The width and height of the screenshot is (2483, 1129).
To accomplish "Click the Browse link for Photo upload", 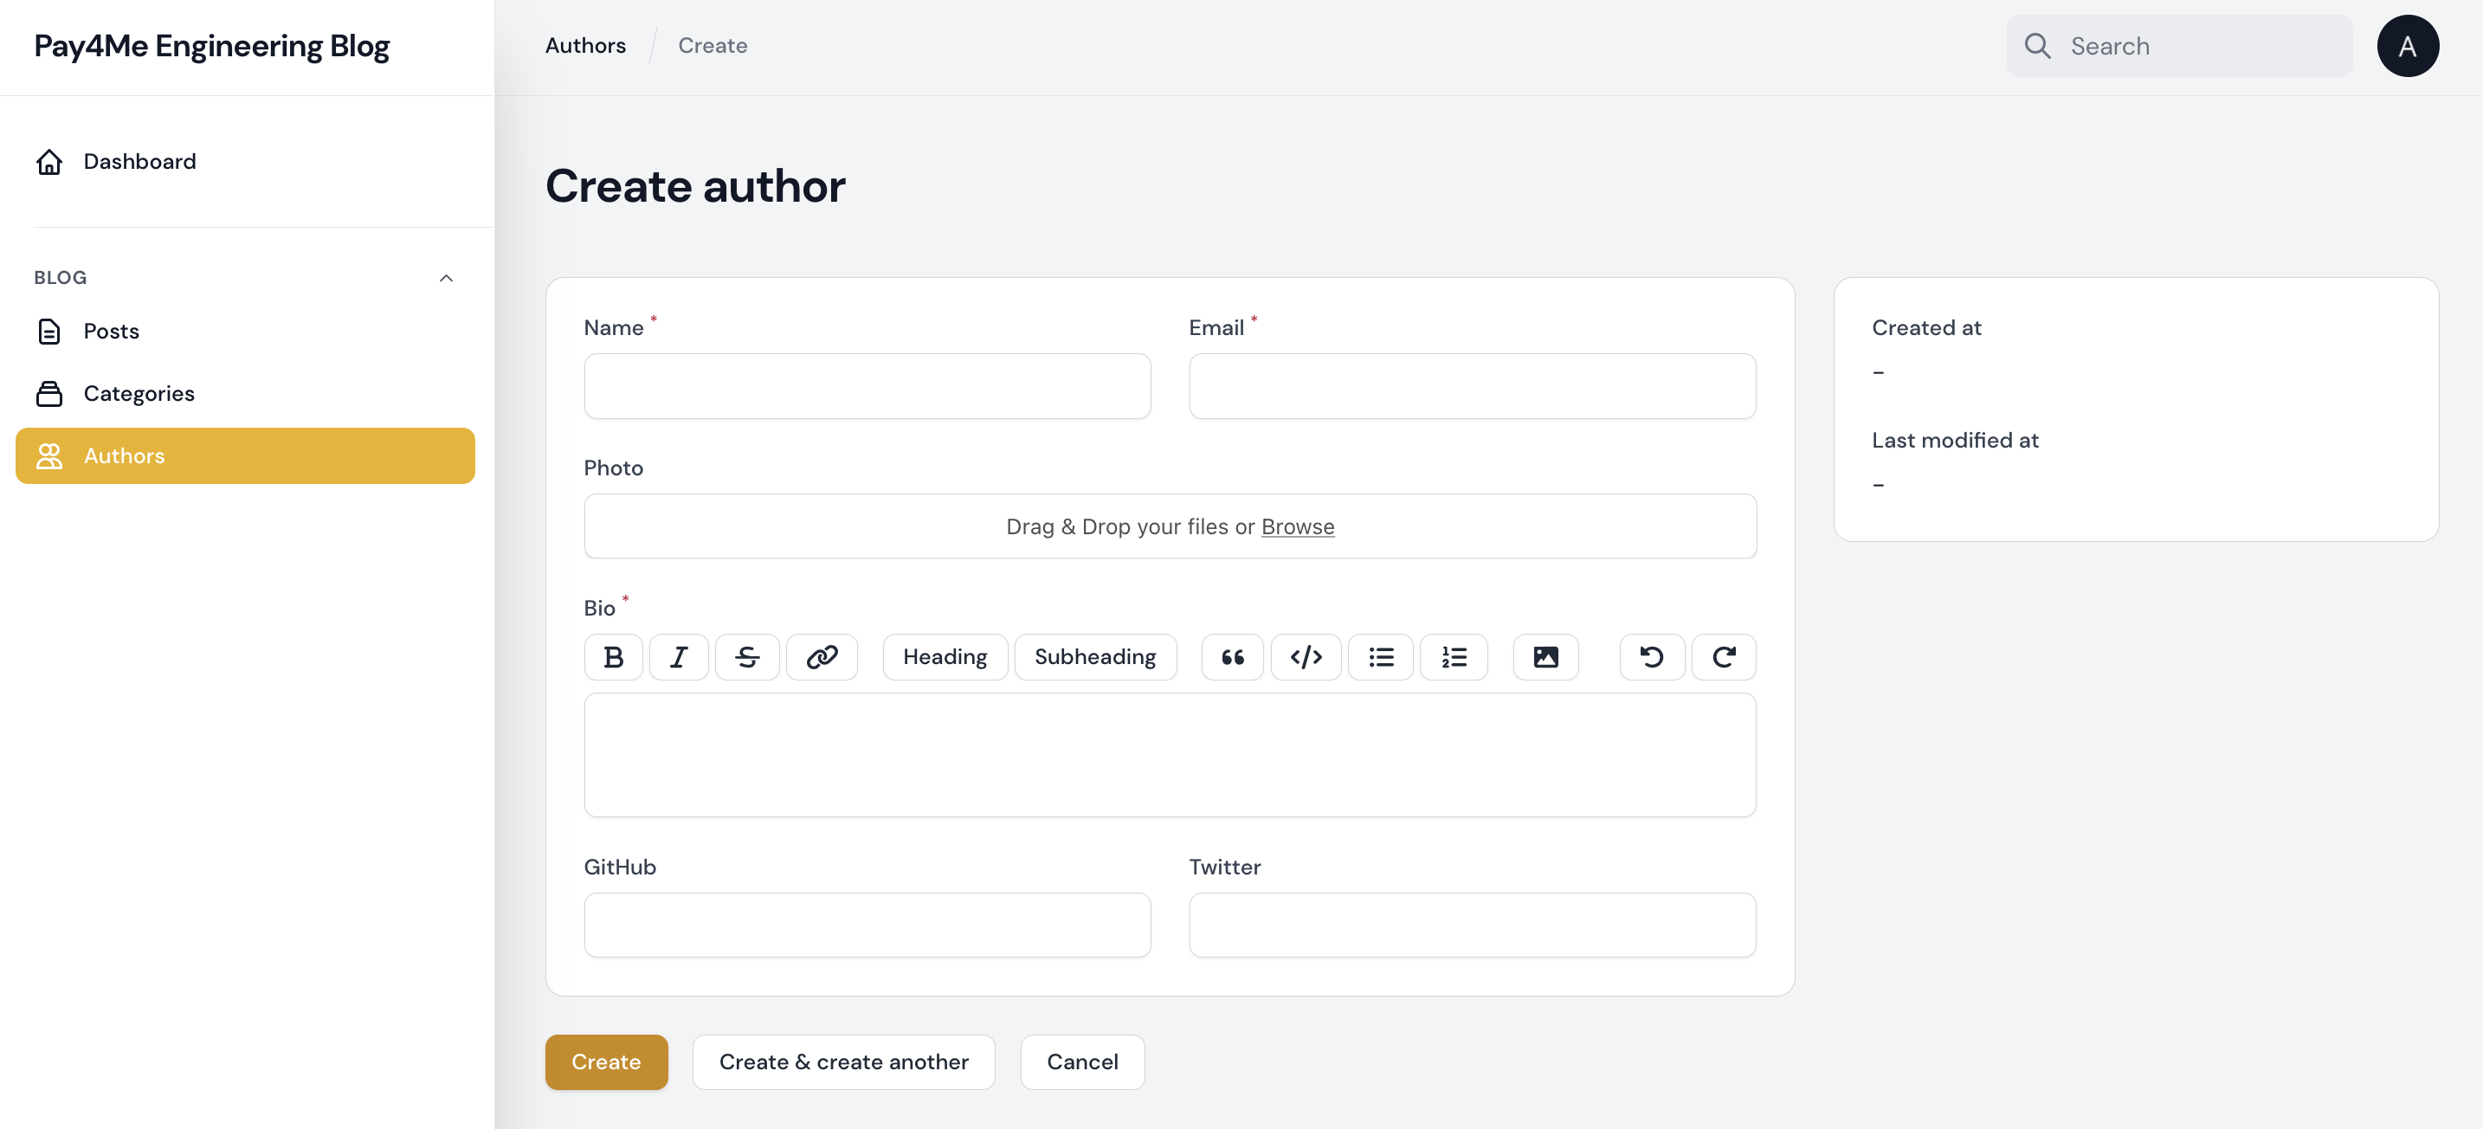I will pyautogui.click(x=1298, y=526).
